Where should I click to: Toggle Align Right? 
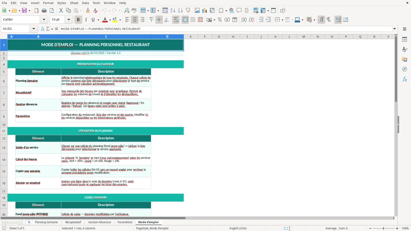pos(142,20)
